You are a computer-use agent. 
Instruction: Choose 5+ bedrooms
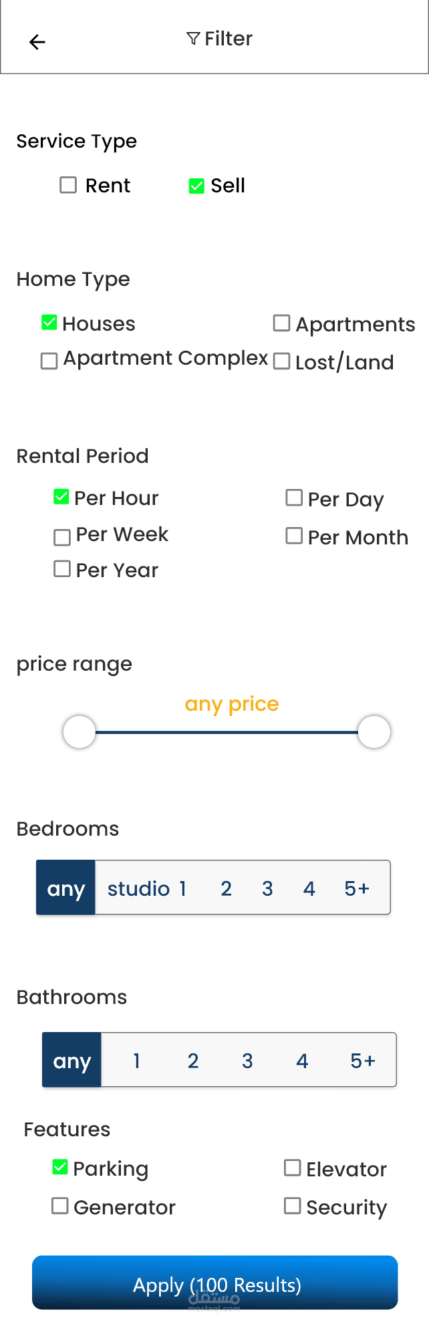[x=357, y=888]
